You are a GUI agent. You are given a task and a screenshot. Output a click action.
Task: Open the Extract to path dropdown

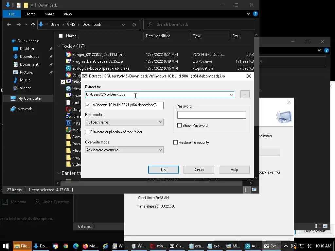pos(231,94)
